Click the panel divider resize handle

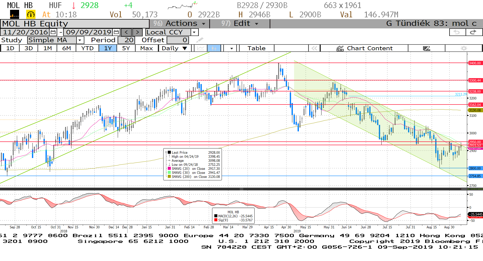[241, 189]
